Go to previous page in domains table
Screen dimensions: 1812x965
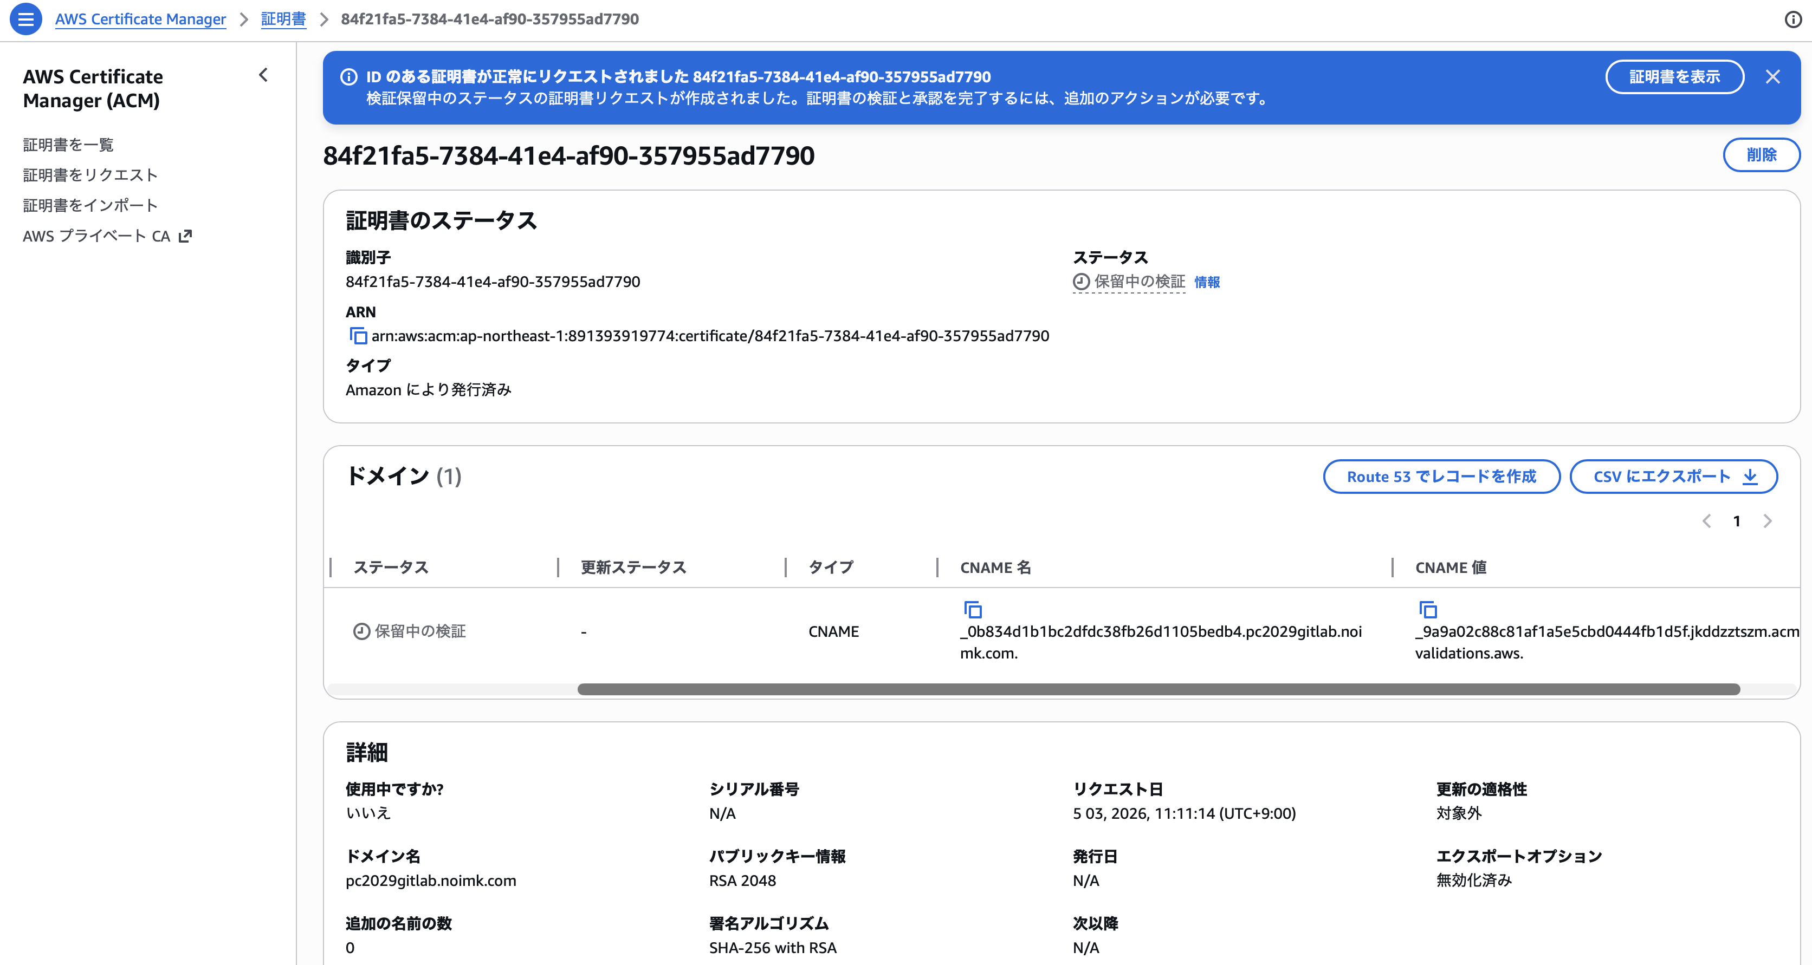tap(1706, 521)
